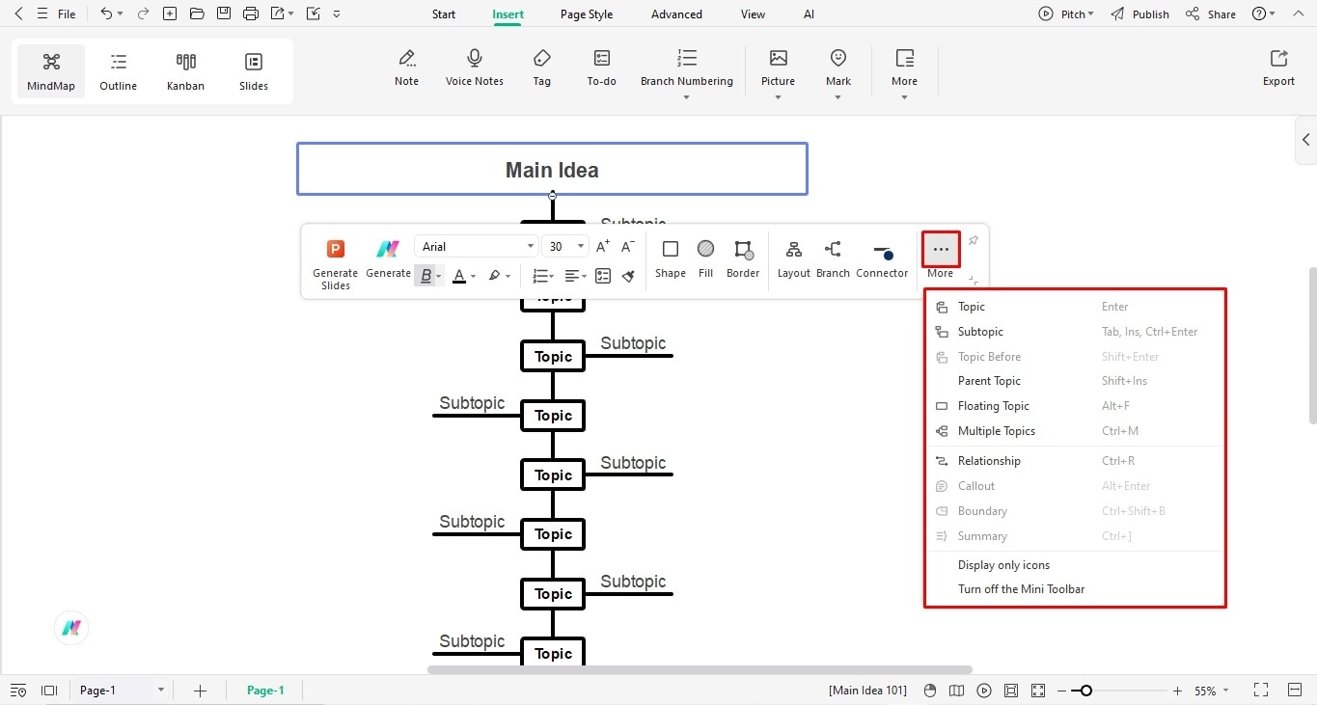Add a To-do item

[602, 68]
